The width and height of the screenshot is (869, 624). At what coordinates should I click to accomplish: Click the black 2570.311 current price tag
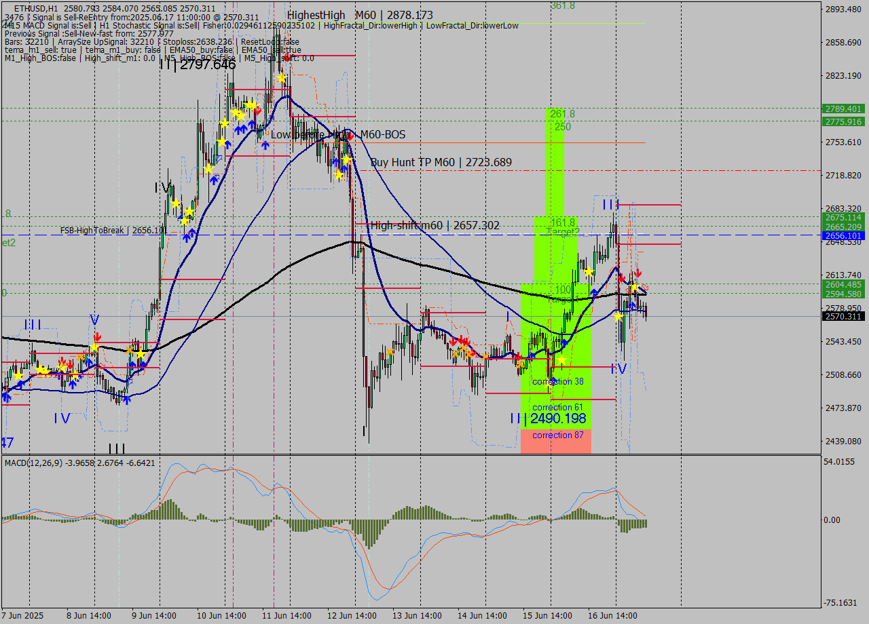tap(843, 317)
